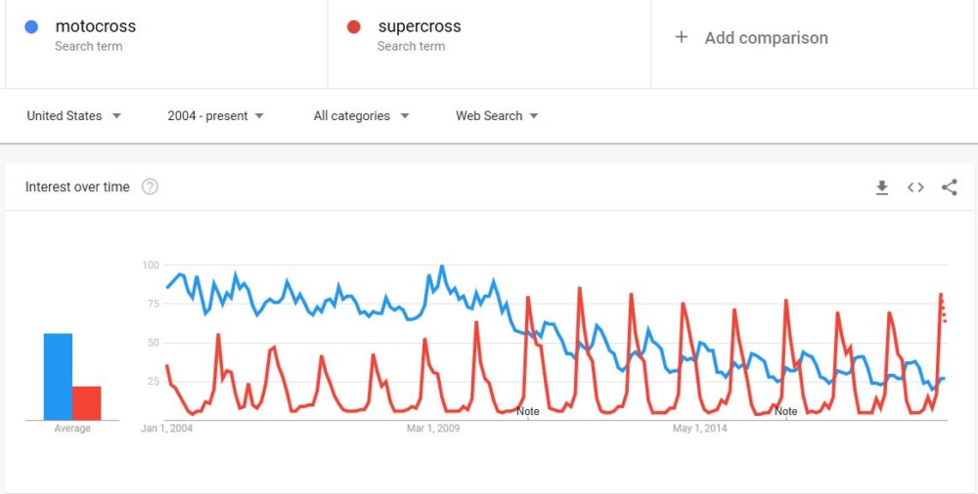
Task: Click the Mar 1, 2009 axis label
Action: (433, 429)
